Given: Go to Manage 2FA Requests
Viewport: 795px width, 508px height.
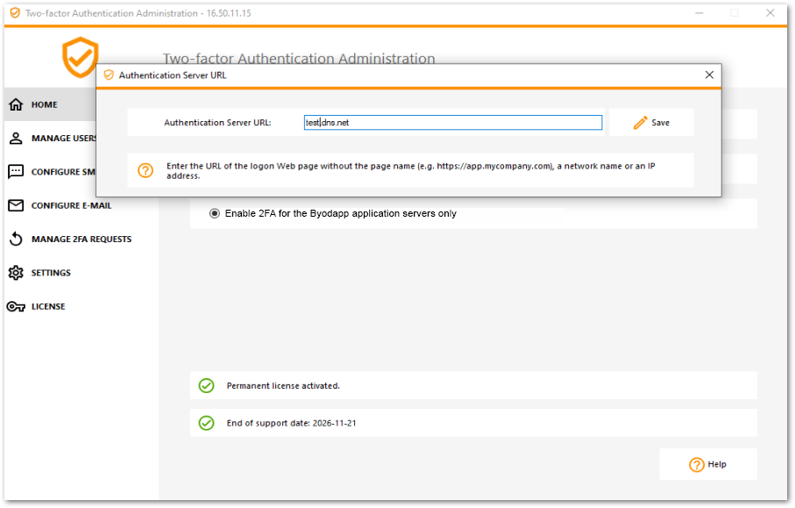Looking at the screenshot, I should pos(82,239).
